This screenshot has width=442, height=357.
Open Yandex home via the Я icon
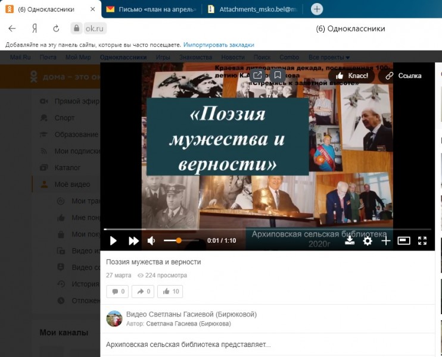point(35,29)
